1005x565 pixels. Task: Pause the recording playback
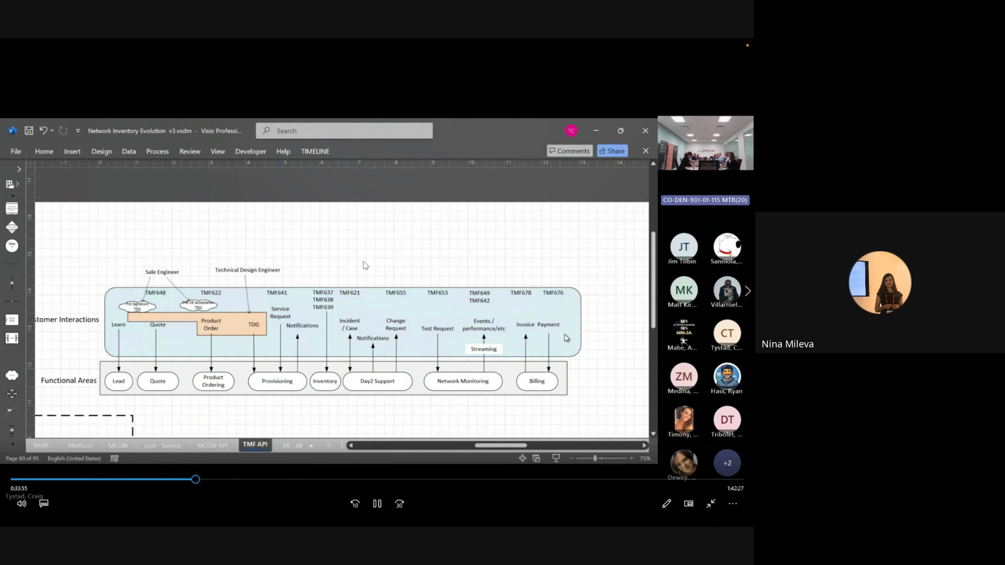click(377, 504)
